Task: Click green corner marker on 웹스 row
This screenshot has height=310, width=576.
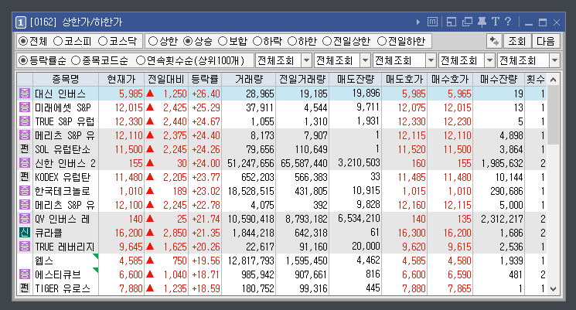Action: pos(96,256)
